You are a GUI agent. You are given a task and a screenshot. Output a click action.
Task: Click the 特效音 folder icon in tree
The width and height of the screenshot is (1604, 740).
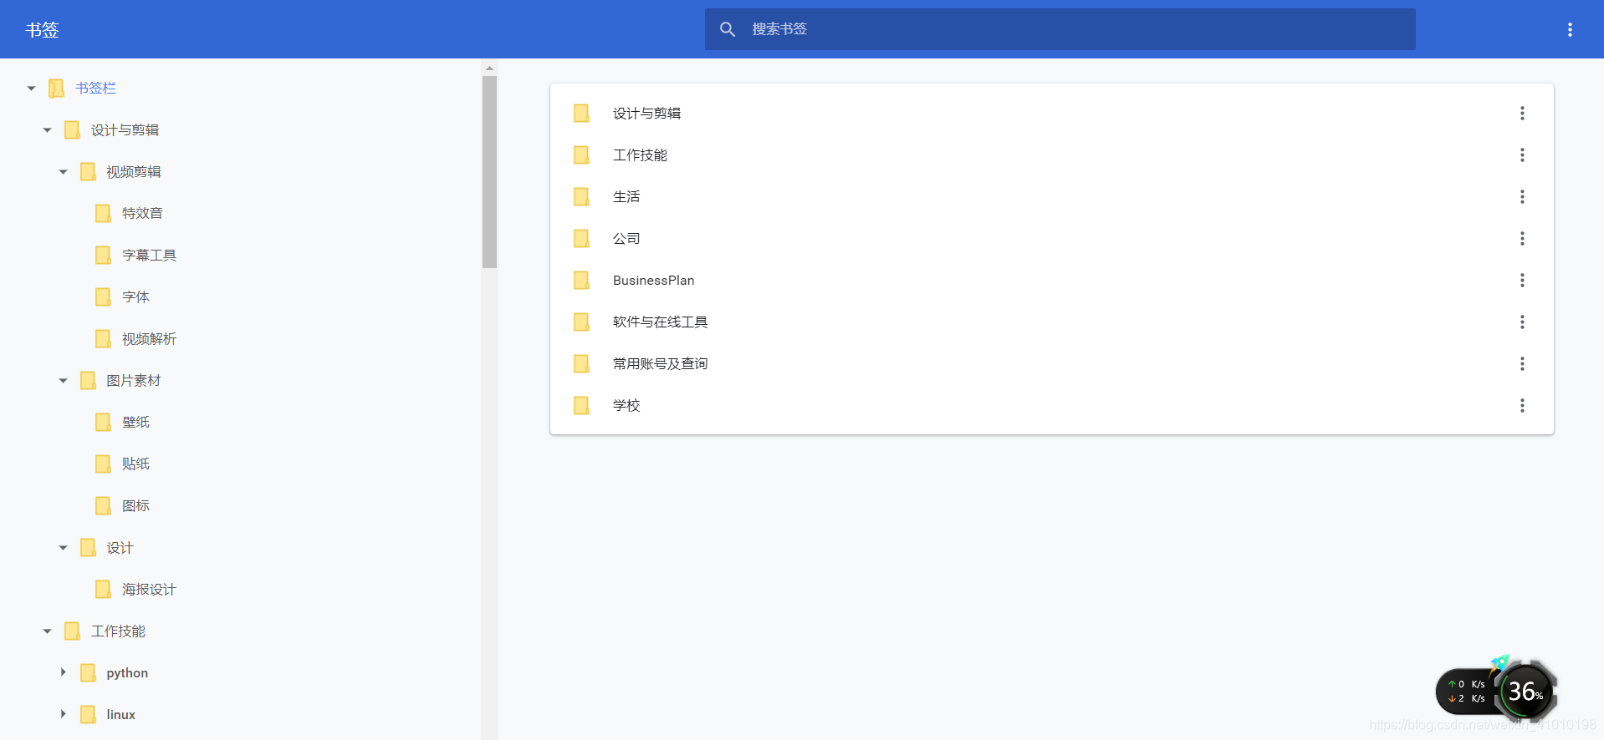pyautogui.click(x=103, y=213)
